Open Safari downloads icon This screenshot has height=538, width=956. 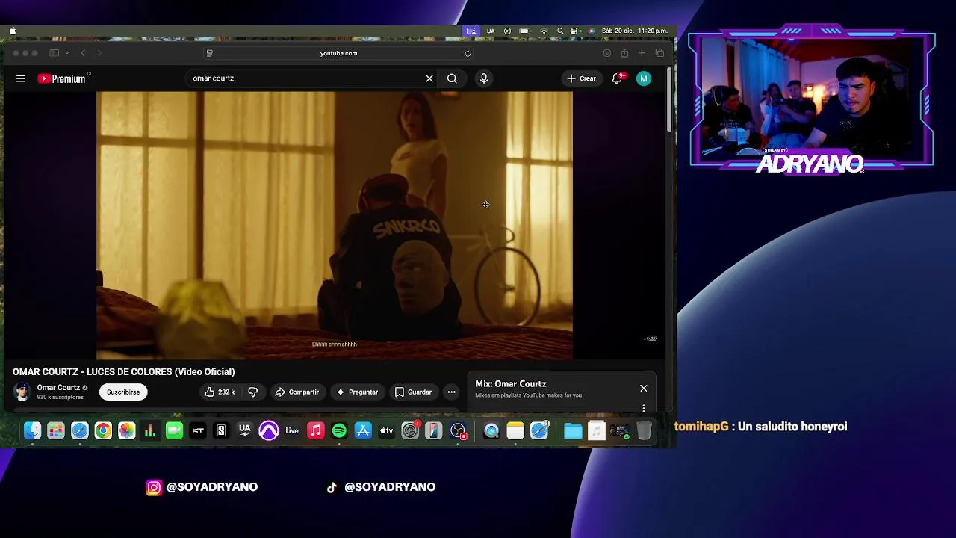[x=606, y=53]
